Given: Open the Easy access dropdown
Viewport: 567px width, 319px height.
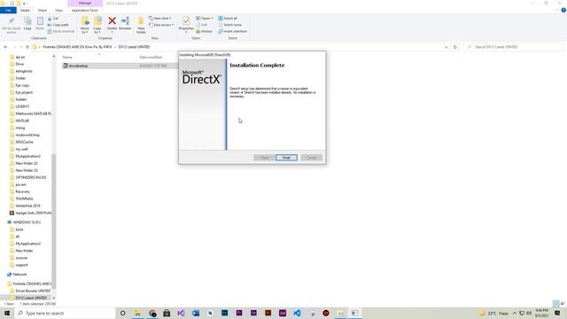Looking at the screenshot, I should (161, 25).
